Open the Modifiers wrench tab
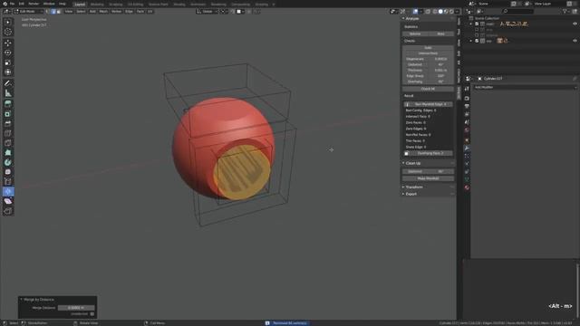 click(x=467, y=149)
